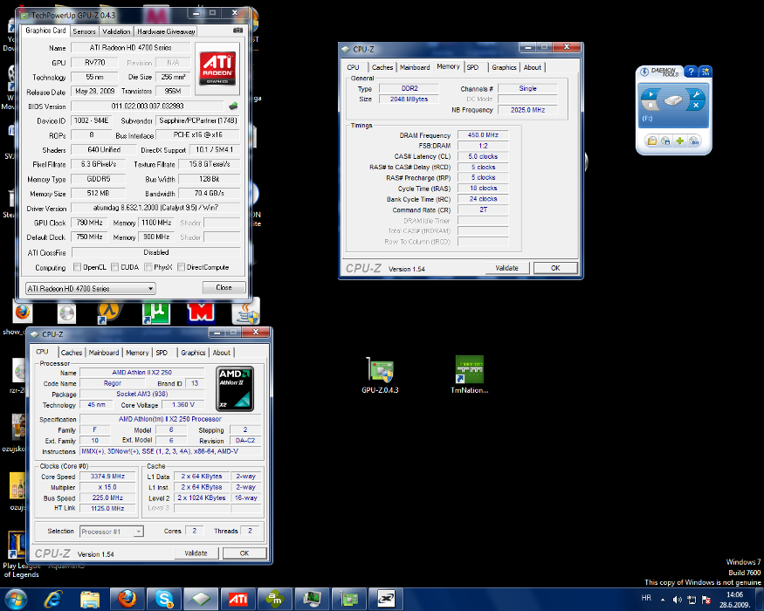Open Hardware Giveaway tab in GPU-Z

(166, 31)
